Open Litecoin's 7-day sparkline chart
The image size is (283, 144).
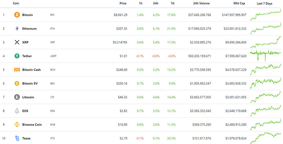coord(265,97)
